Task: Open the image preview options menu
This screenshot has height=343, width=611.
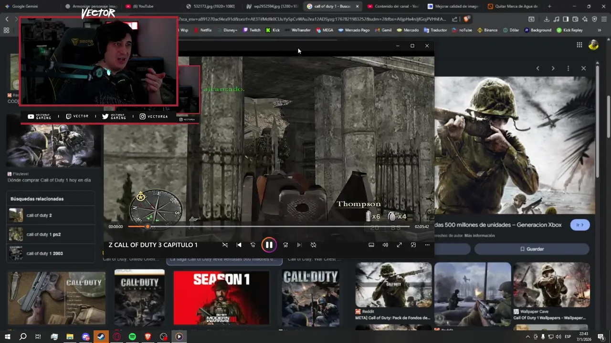Action: (568, 68)
